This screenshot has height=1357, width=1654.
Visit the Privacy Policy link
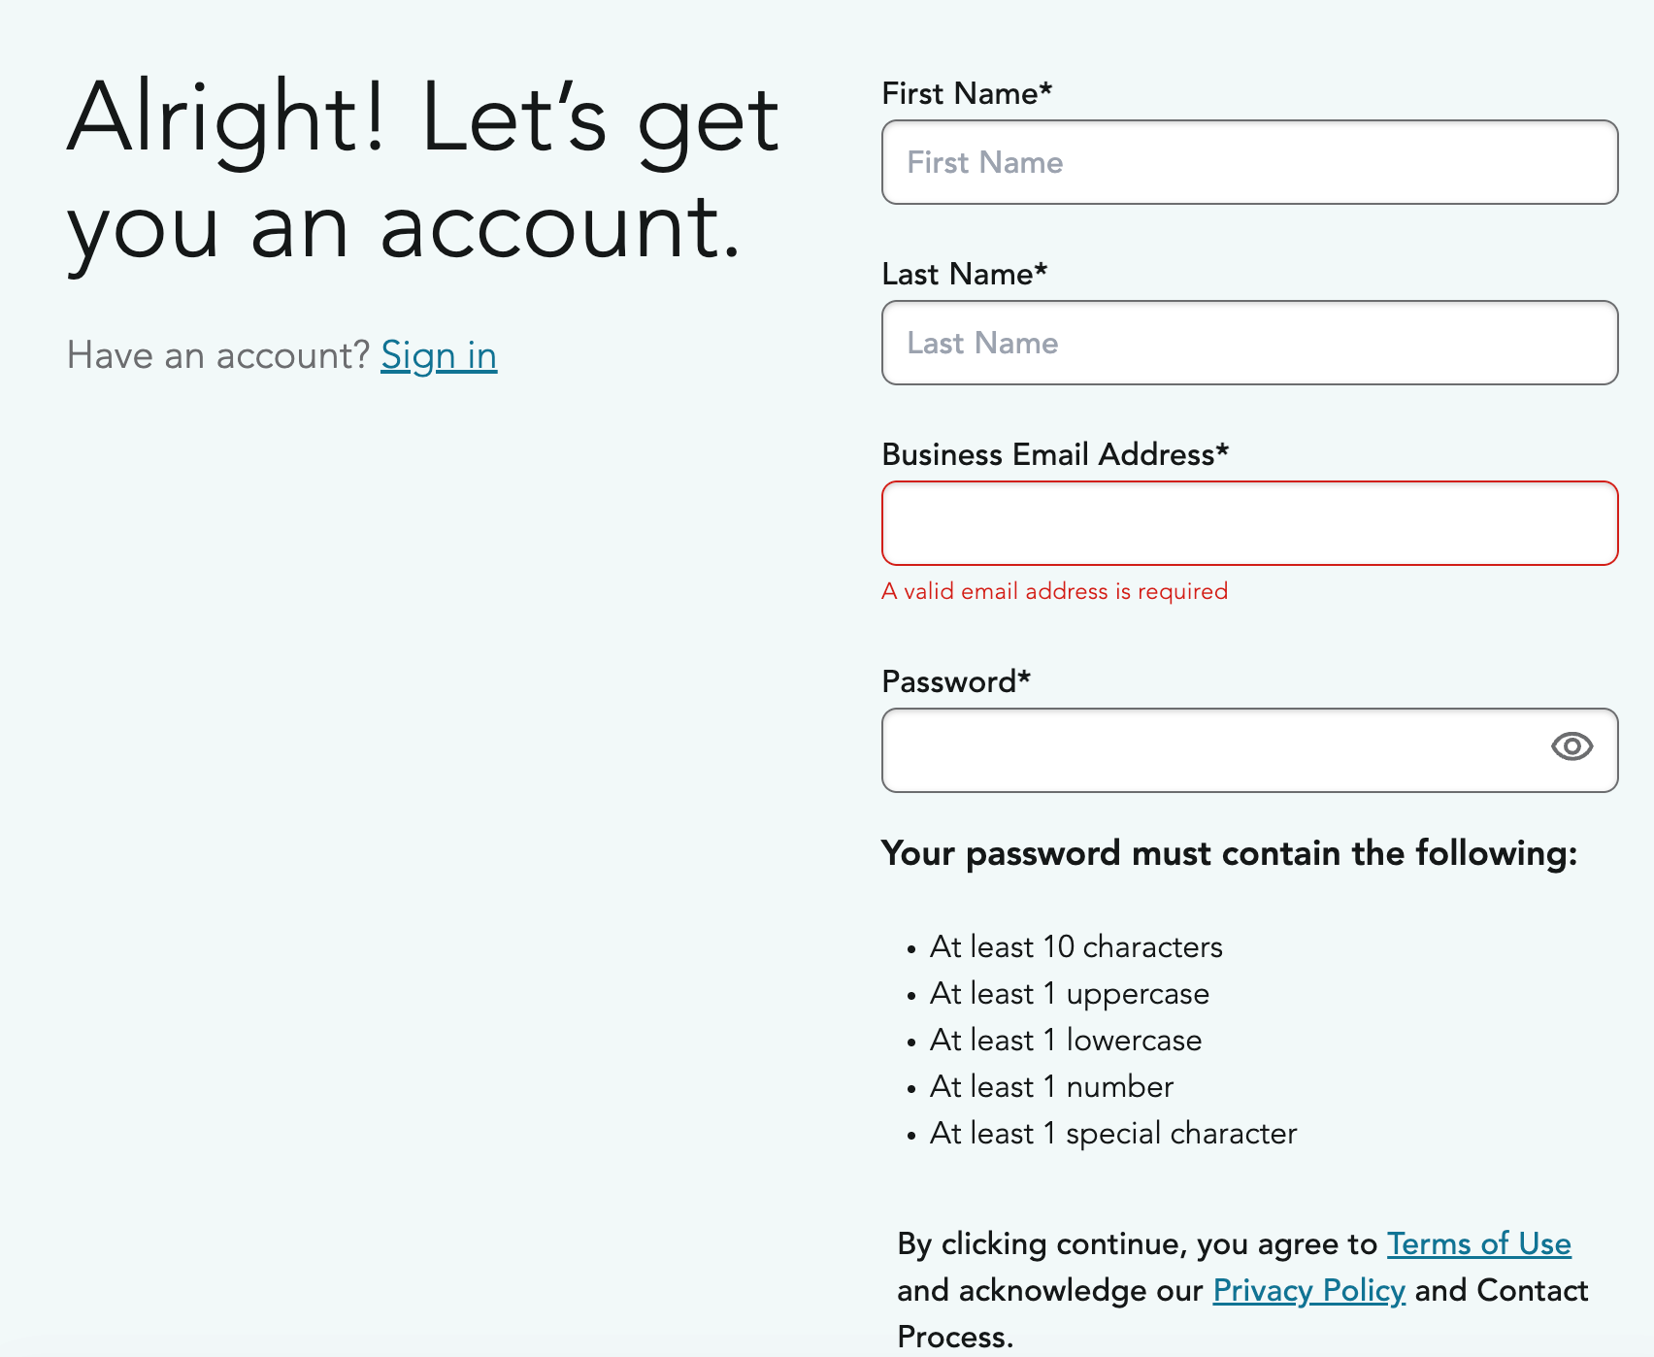1308,1290
